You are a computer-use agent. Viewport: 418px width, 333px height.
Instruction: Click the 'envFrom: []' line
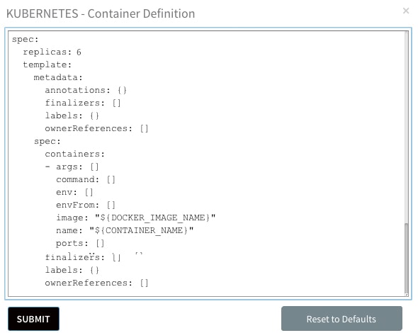pyautogui.click(x=86, y=205)
